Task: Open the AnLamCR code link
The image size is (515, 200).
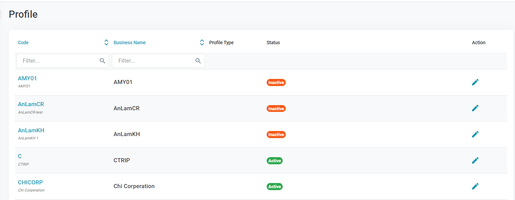Action: (x=31, y=104)
